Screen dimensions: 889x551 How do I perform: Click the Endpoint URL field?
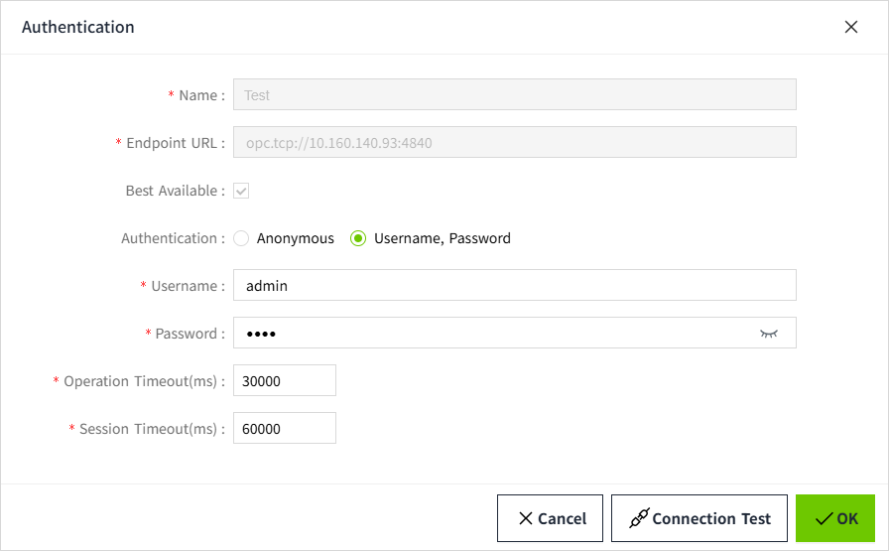click(x=514, y=143)
